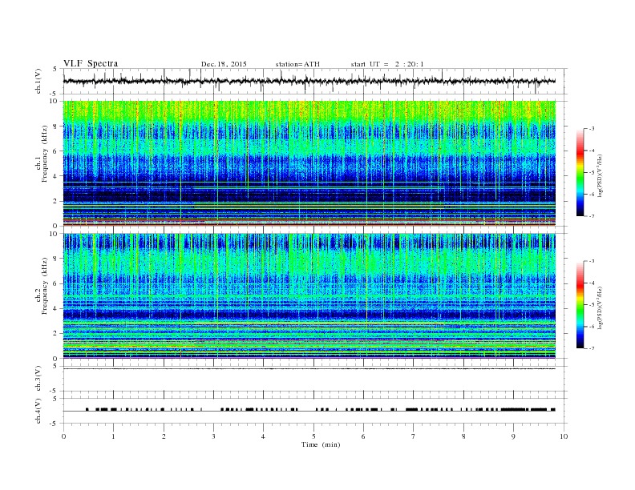Click the "8" kHz tick on ch.2 frequency axis

tap(56, 259)
